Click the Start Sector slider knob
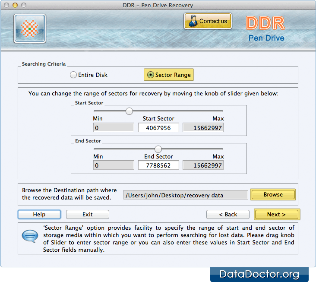 pos(129,111)
